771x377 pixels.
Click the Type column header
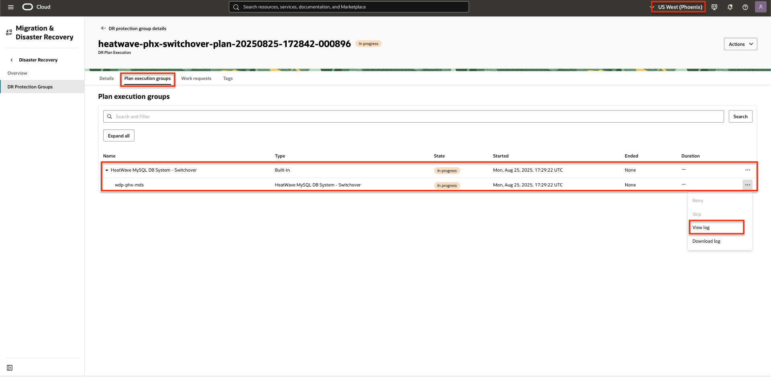click(x=280, y=156)
